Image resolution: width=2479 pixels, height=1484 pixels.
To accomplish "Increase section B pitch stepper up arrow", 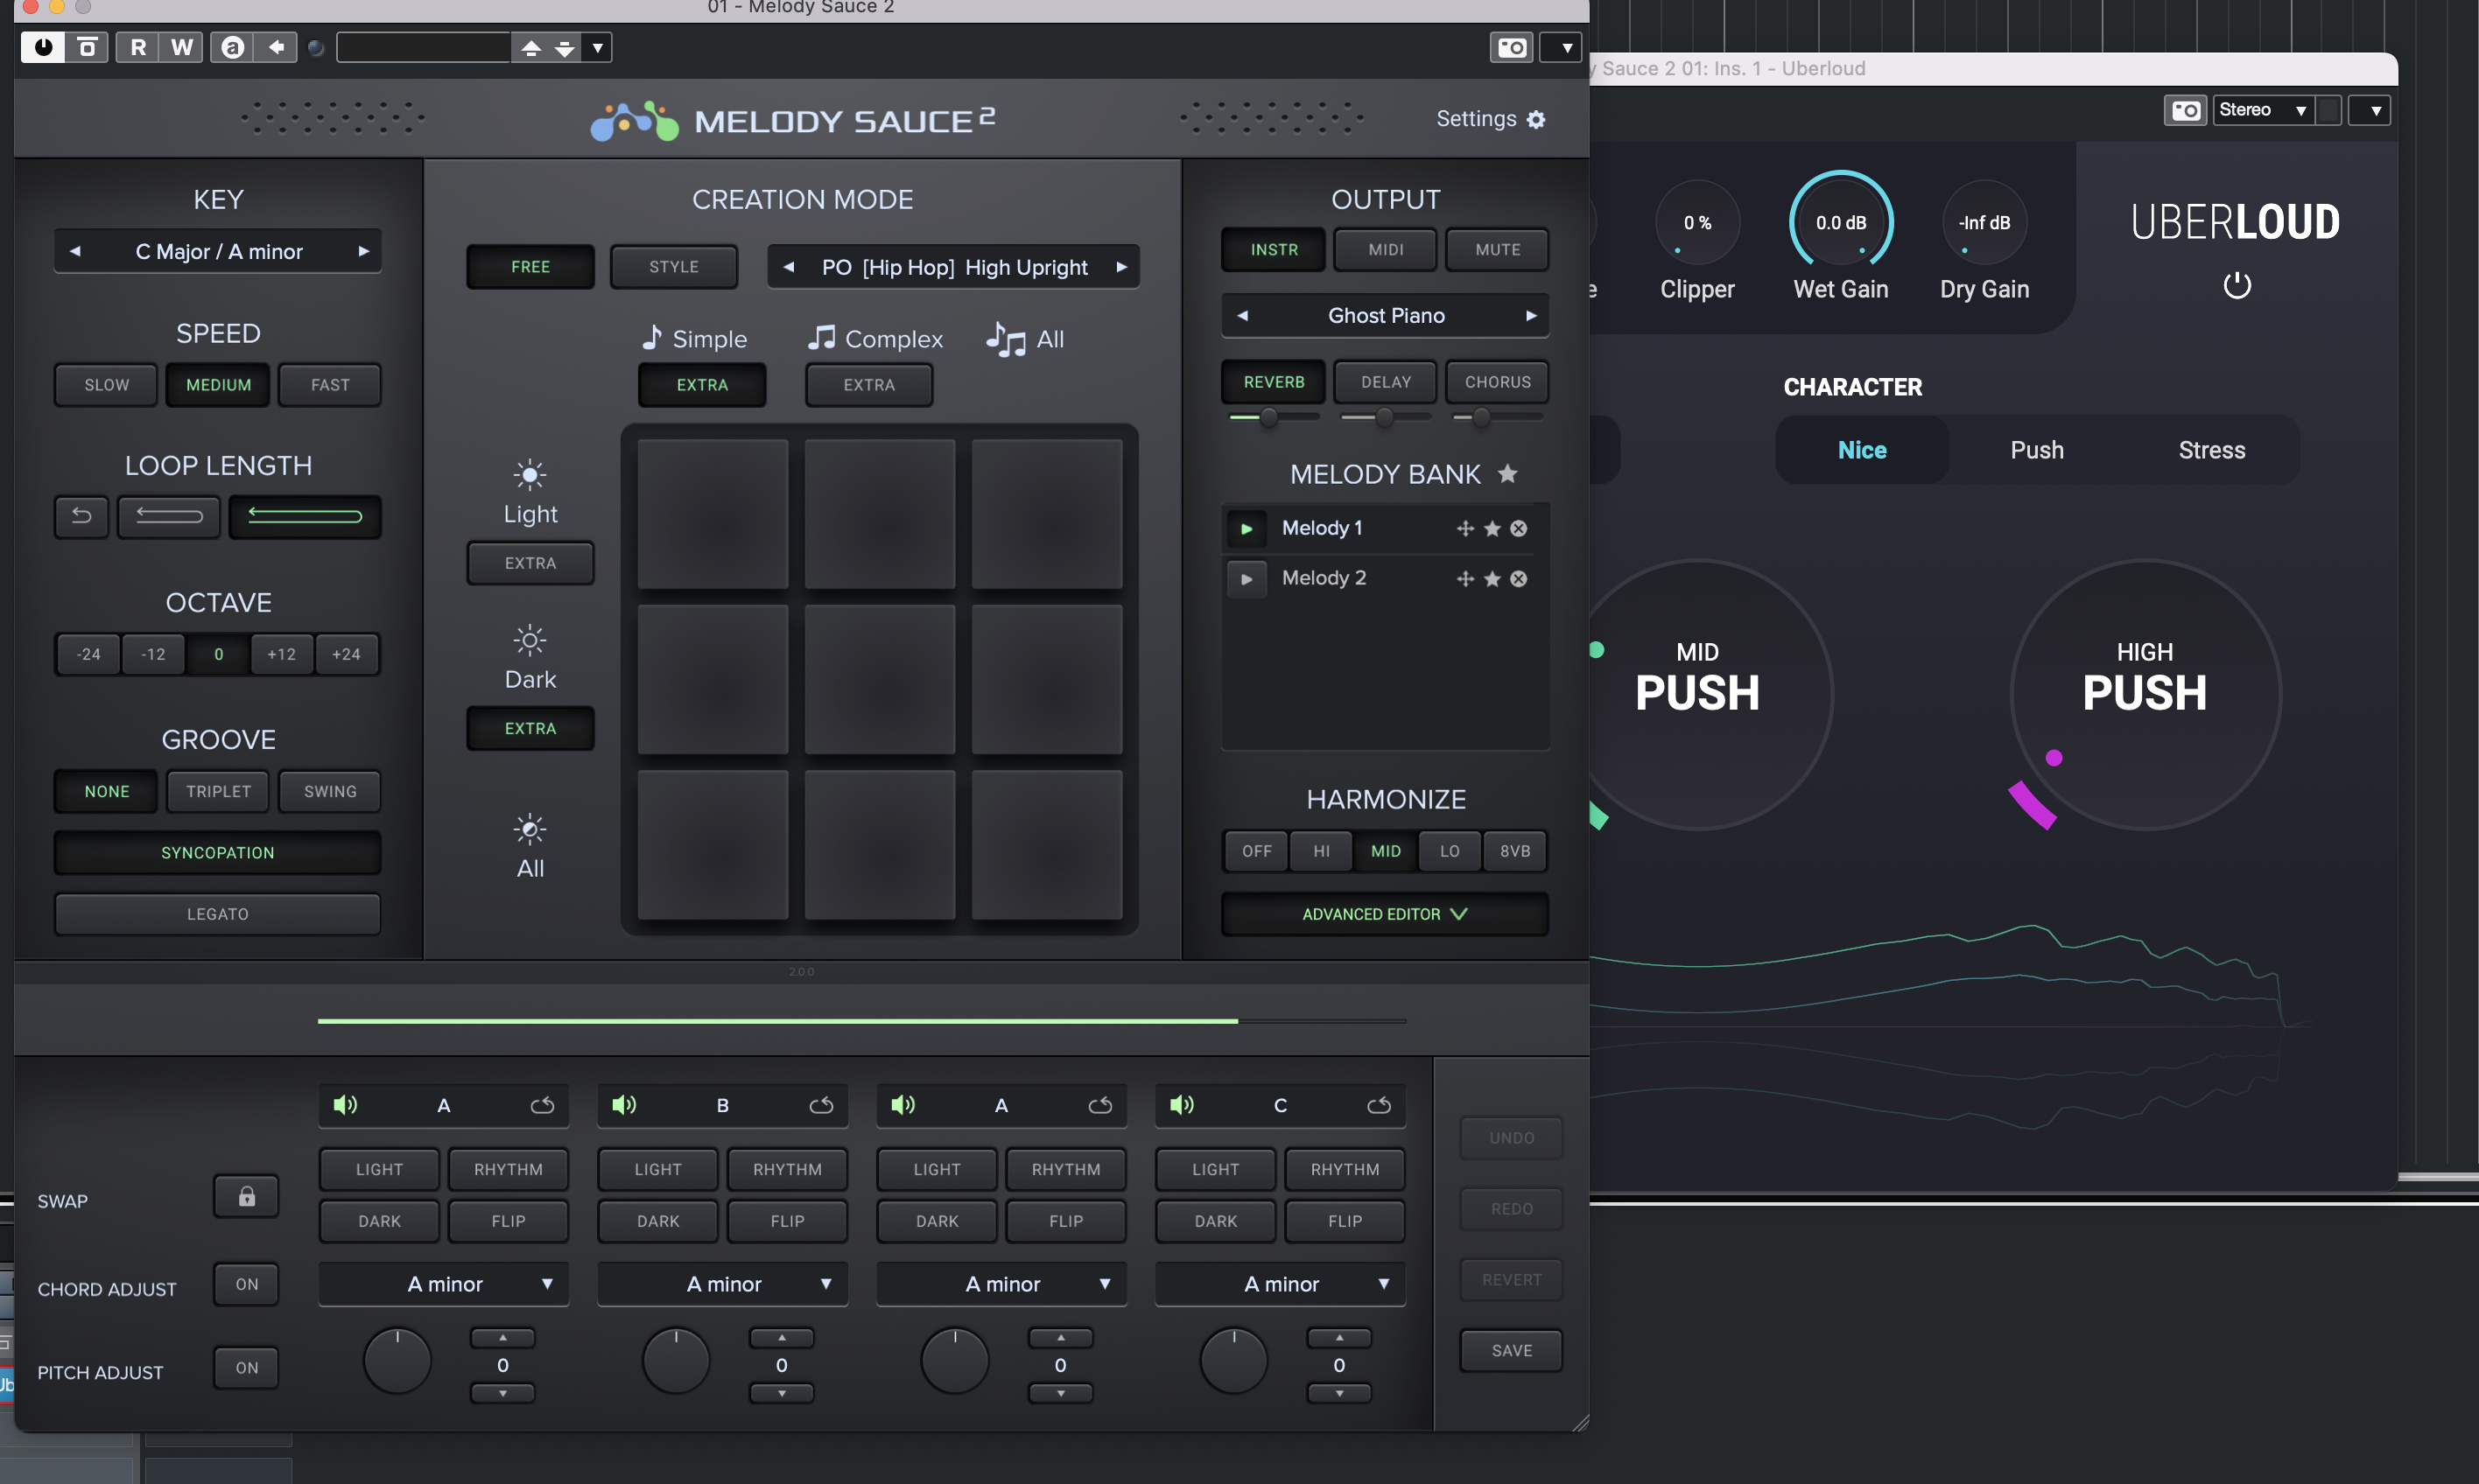I will pos(782,1337).
